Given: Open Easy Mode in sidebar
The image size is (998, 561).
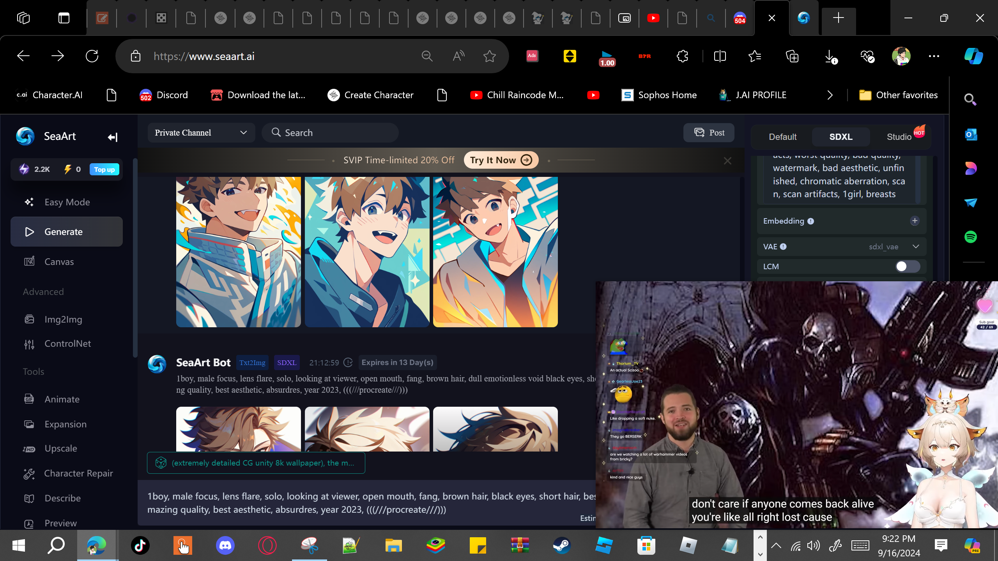Looking at the screenshot, I should coord(67,202).
